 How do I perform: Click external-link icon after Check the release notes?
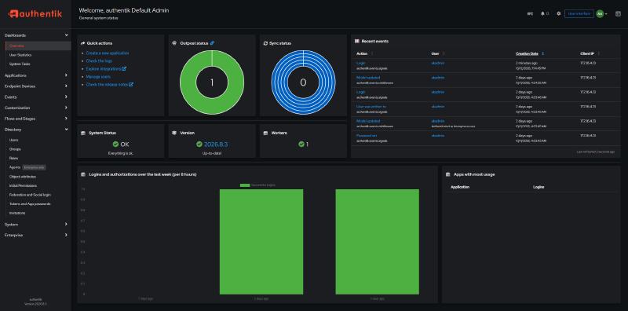tap(131, 85)
